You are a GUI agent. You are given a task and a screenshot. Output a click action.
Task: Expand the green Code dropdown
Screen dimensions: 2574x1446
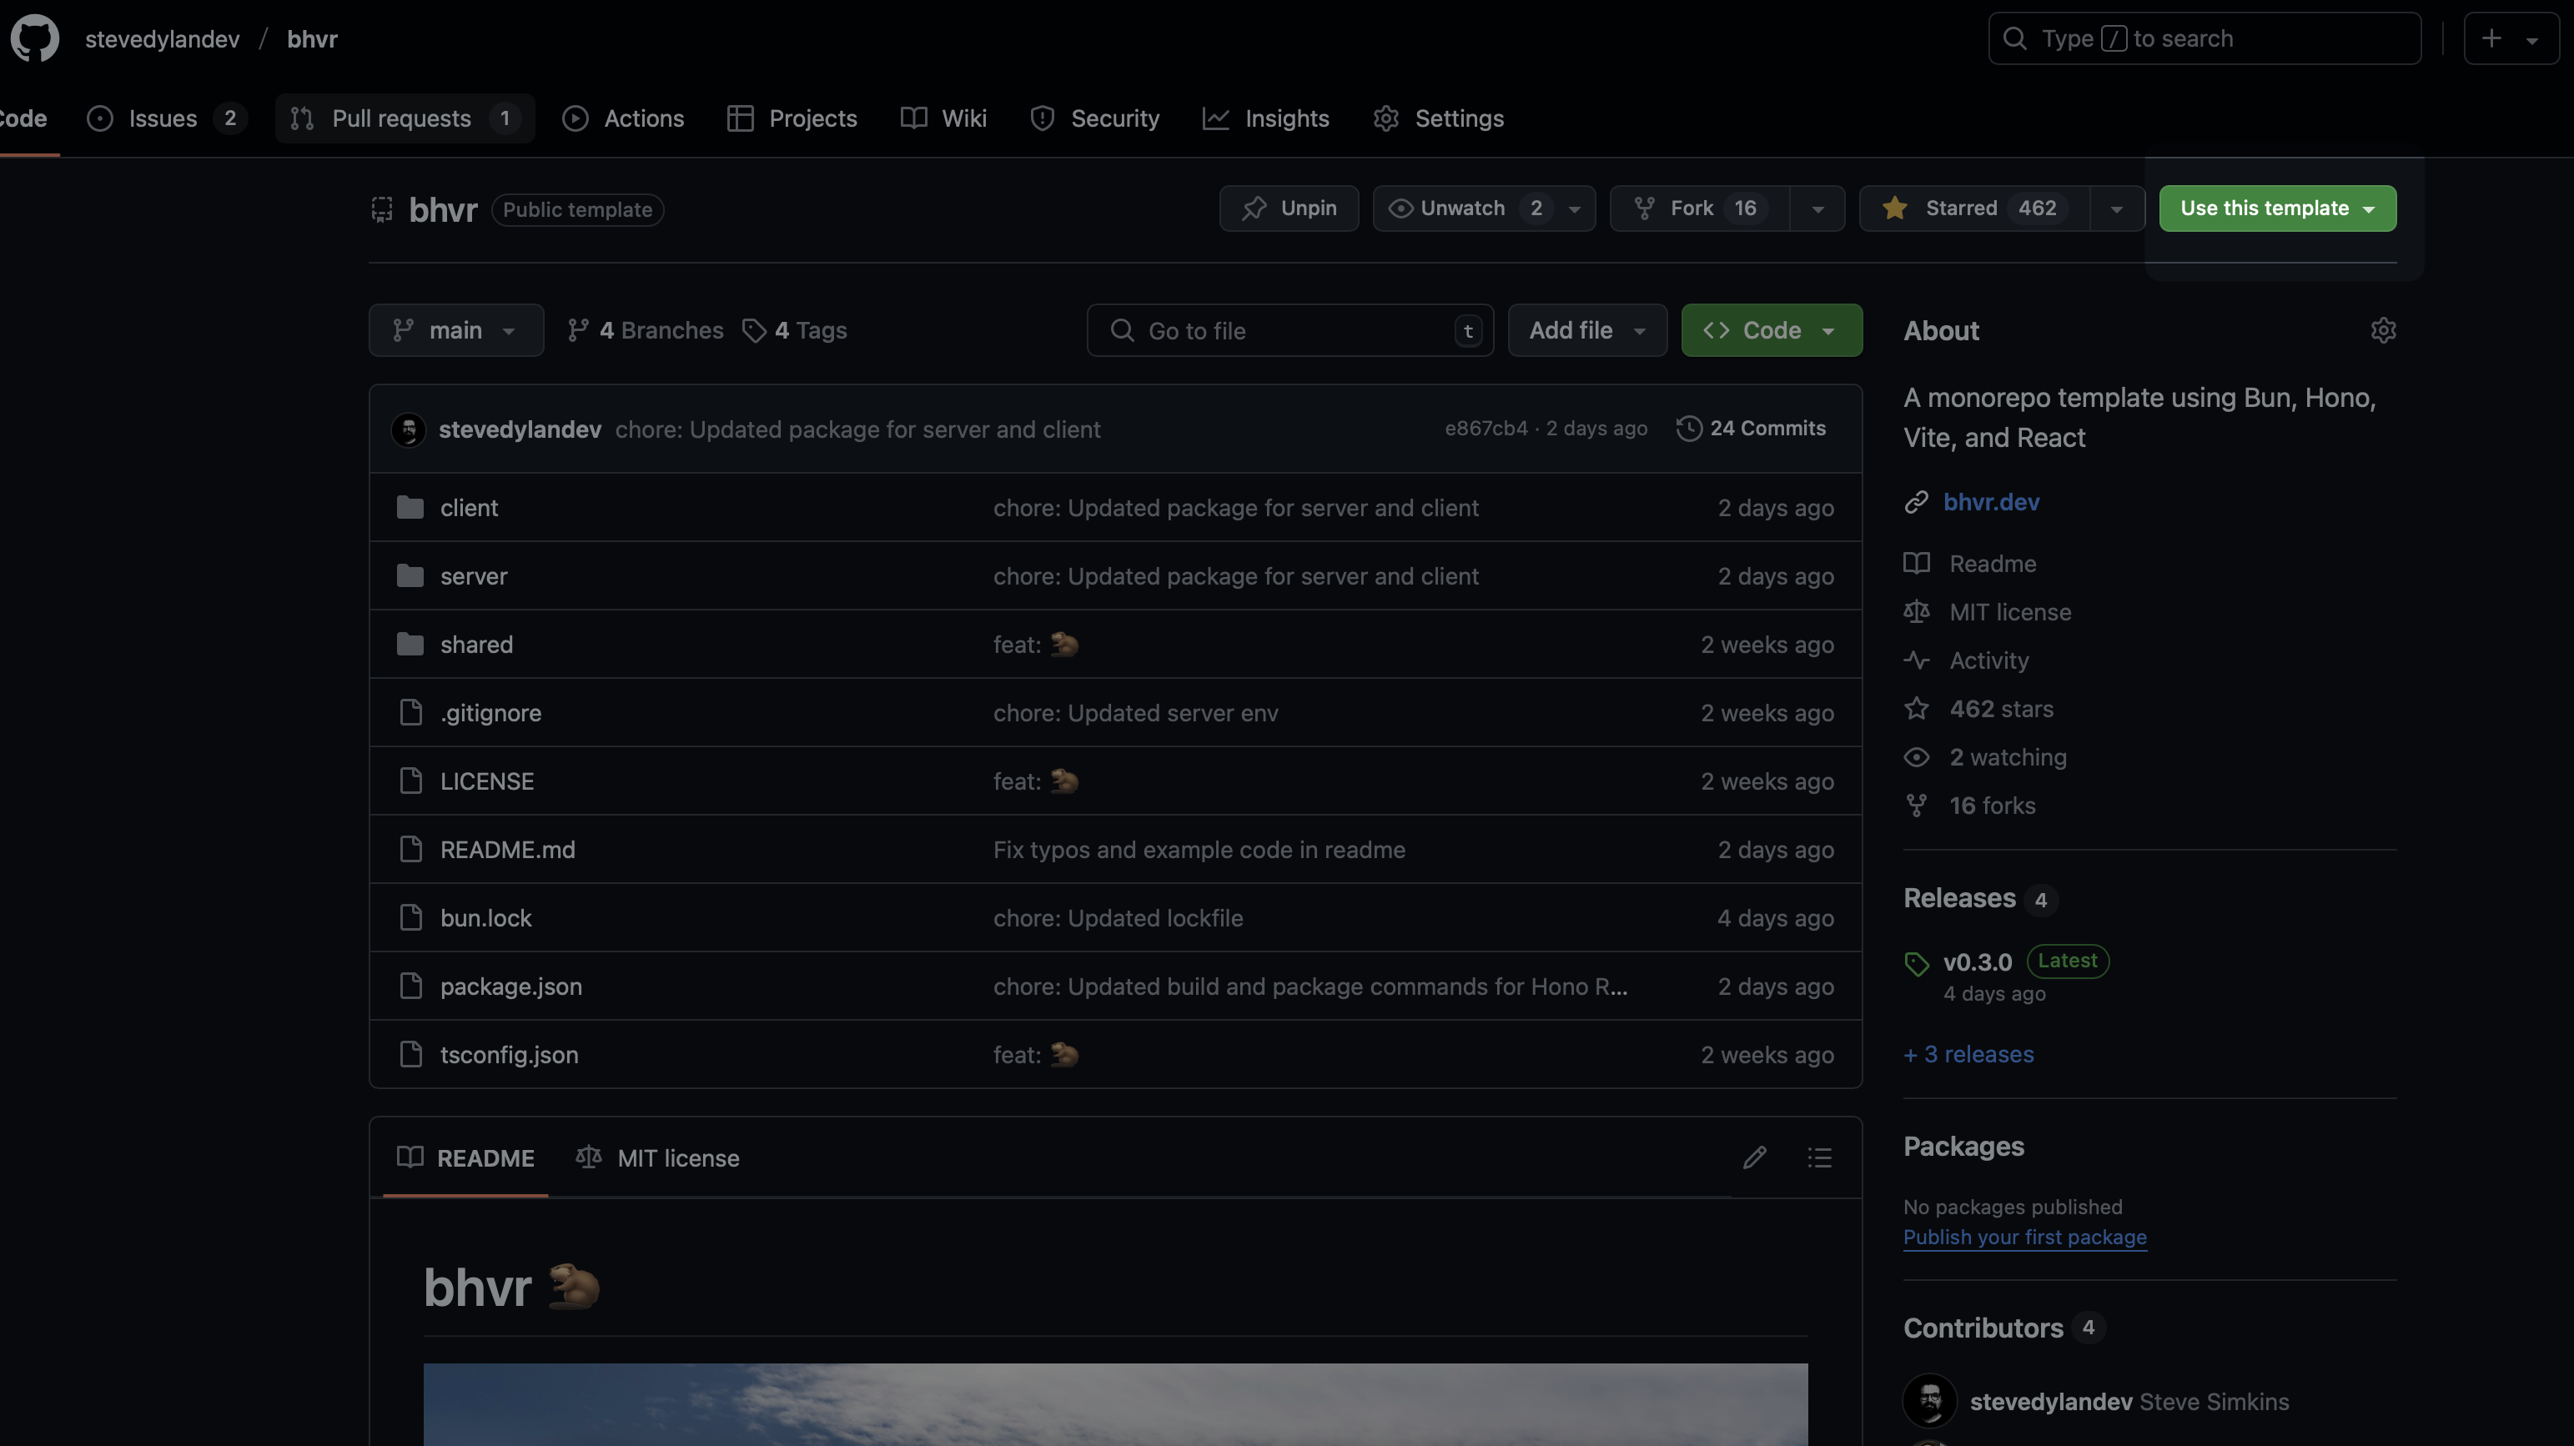point(1772,331)
